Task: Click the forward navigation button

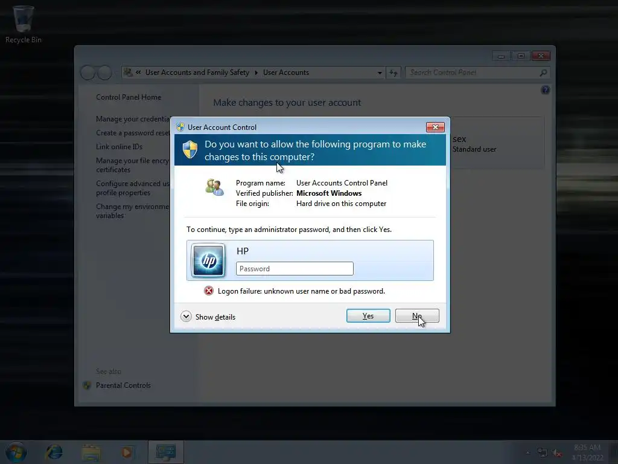Action: (104, 72)
